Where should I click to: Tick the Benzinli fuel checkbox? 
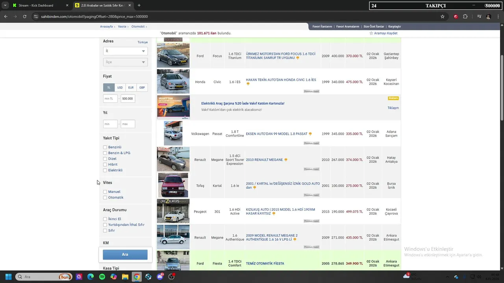(105, 147)
